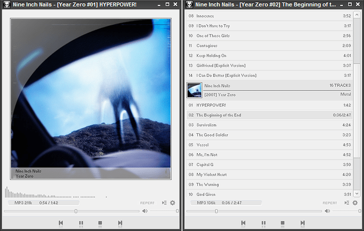
Task: Click playlist scrollbar down arrow
Action: pyautogui.click(x=357, y=193)
